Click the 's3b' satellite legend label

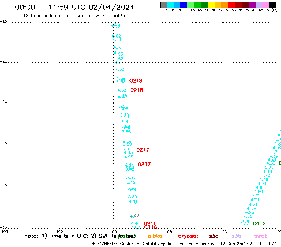coord(236,236)
